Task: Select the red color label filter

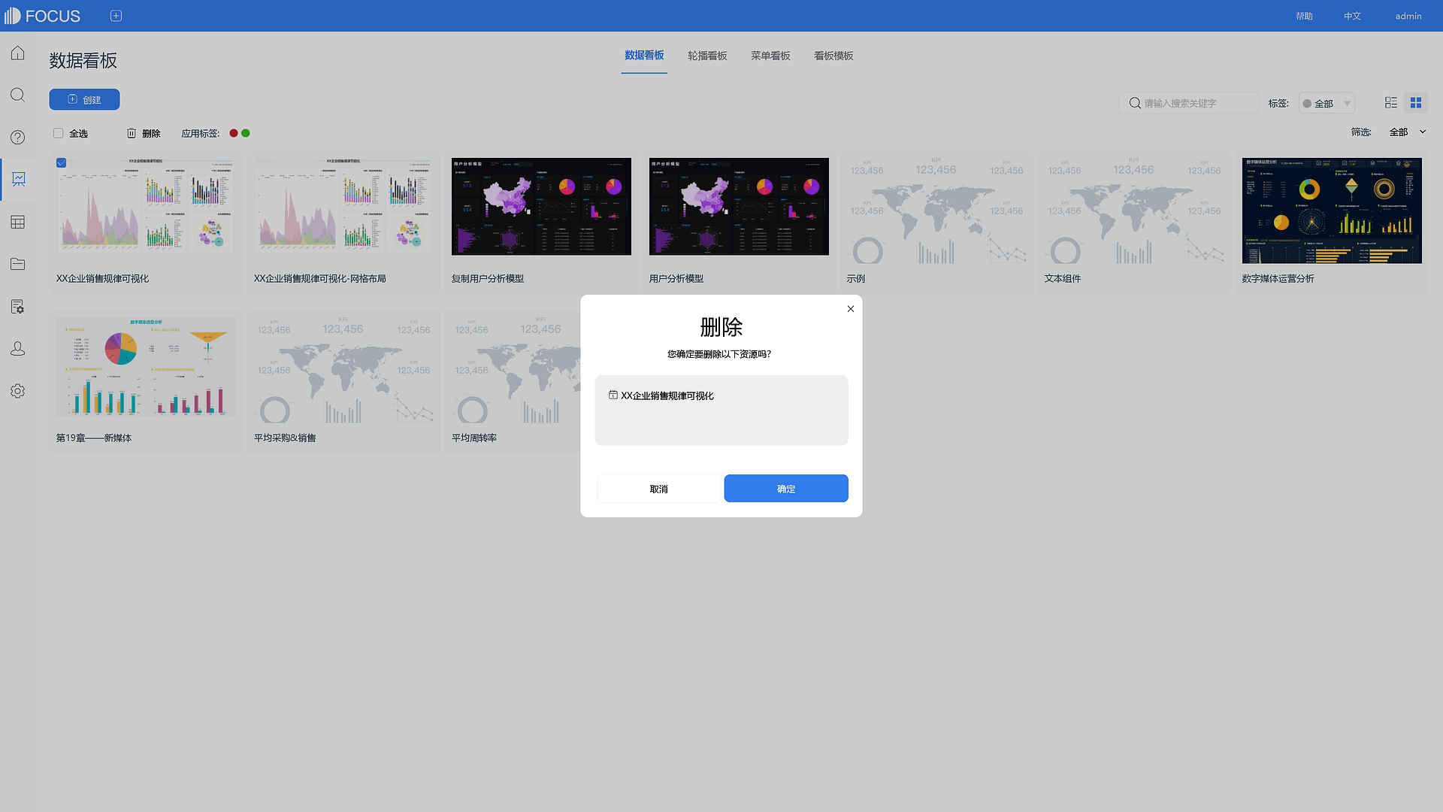Action: (x=234, y=133)
